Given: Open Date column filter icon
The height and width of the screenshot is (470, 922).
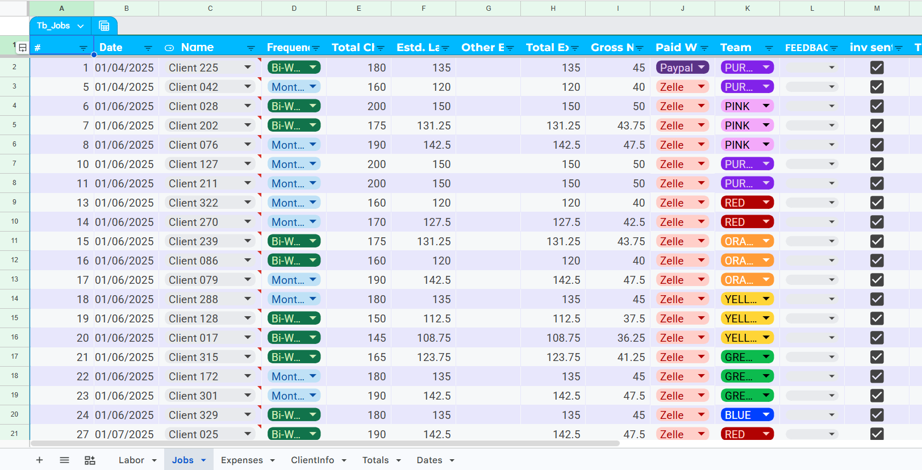Looking at the screenshot, I should click(148, 48).
